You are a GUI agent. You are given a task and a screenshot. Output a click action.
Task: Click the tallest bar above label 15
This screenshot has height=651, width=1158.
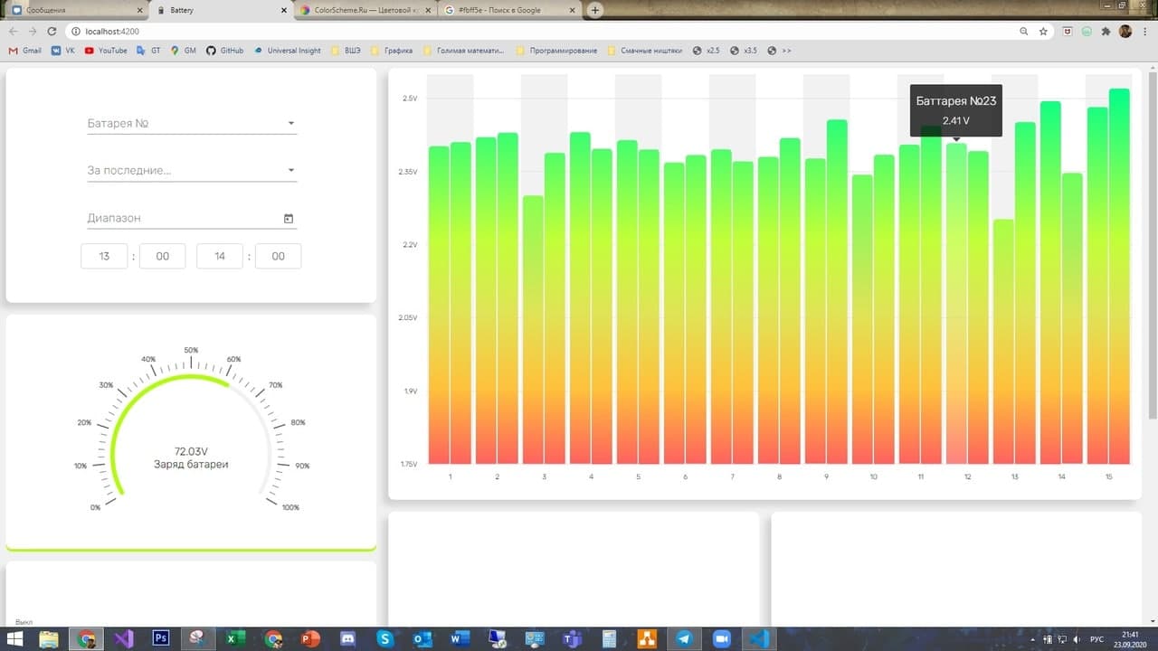coord(1119,277)
